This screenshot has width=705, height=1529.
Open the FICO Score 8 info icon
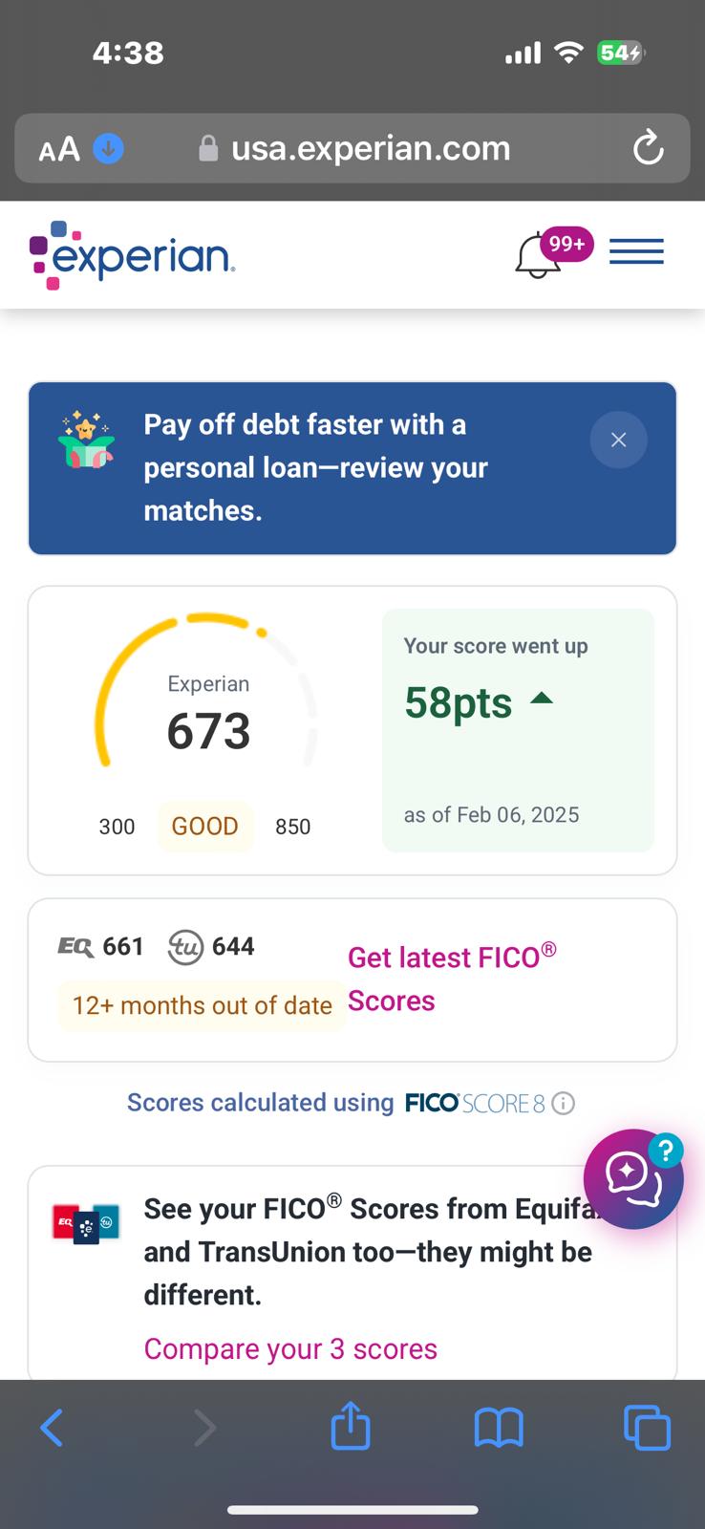(564, 1104)
